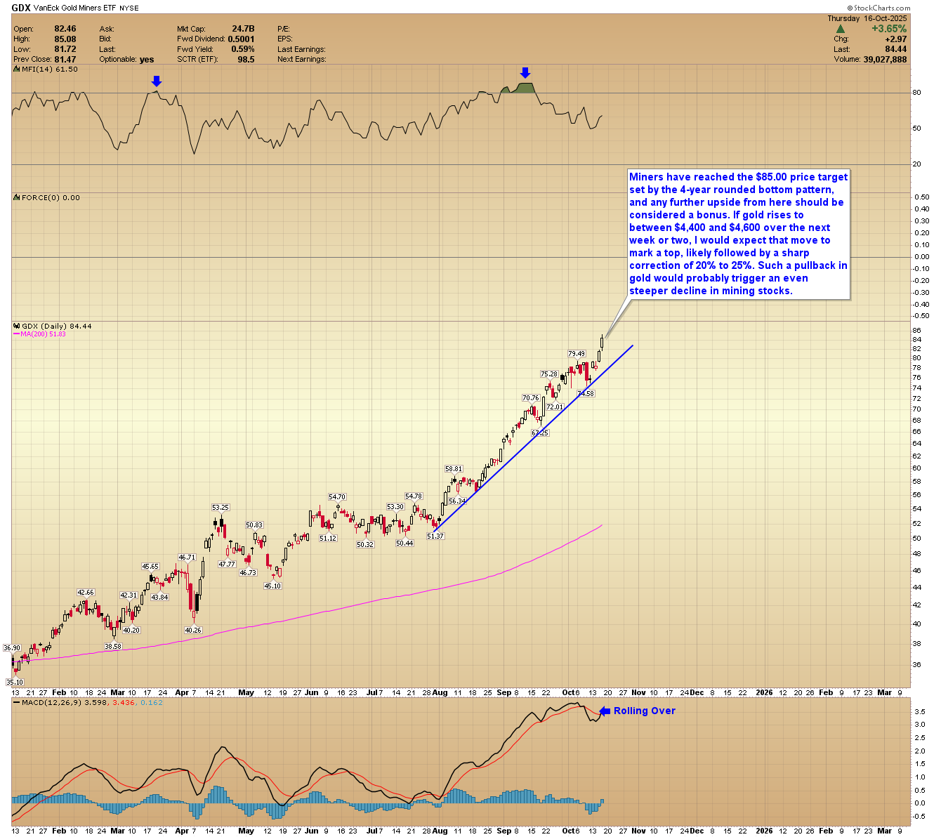Viewport: 941px width, 837px height.
Task: Click the "VanEck Gold Miners ETF" name
Action: (x=74, y=8)
